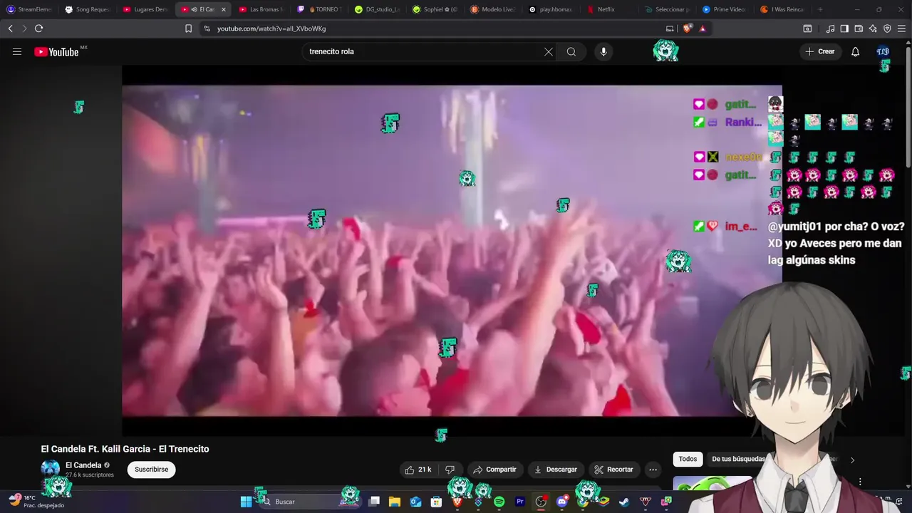Show more filter chips with right chevron

[x=852, y=460]
